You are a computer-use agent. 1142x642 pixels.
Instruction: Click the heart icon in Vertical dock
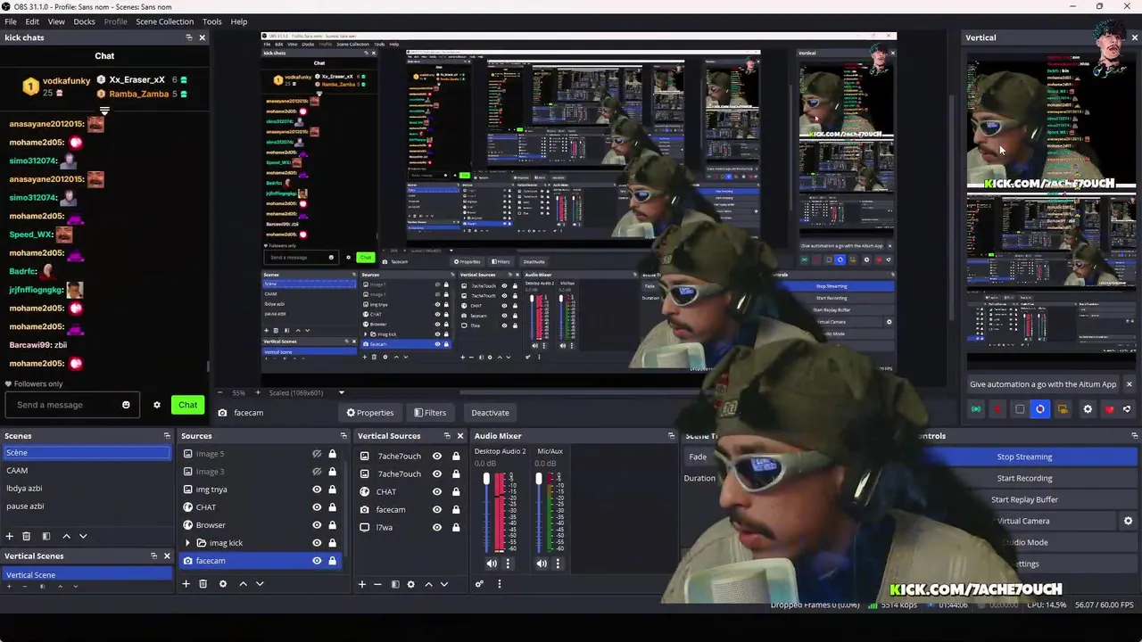pyautogui.click(x=1109, y=409)
